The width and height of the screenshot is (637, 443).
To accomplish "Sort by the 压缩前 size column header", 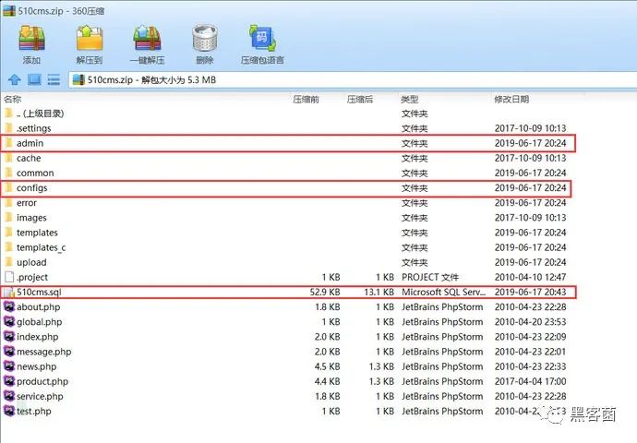I will pyautogui.click(x=306, y=99).
